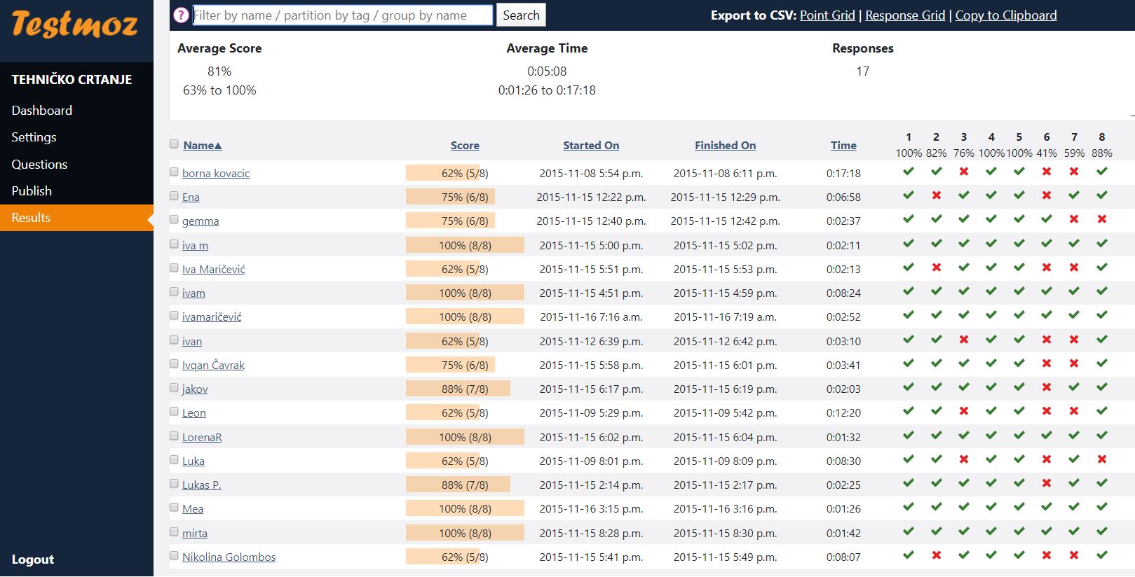Image resolution: width=1135 pixels, height=577 pixels.
Task: Click gemma's question 7 red cross
Action: click(x=1074, y=219)
